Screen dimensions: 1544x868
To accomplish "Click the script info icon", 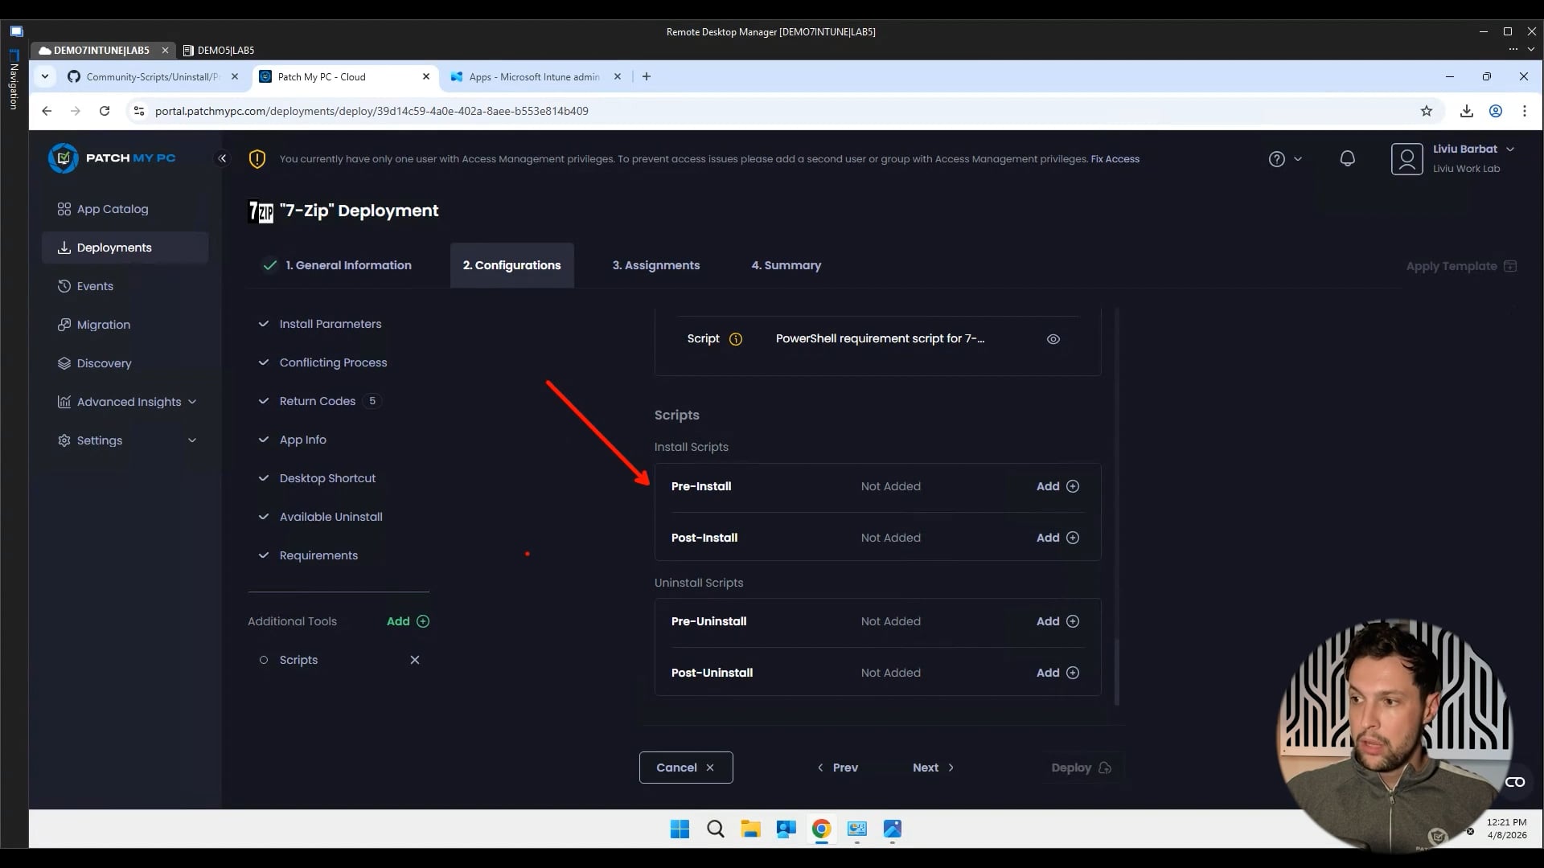I will pos(735,339).
